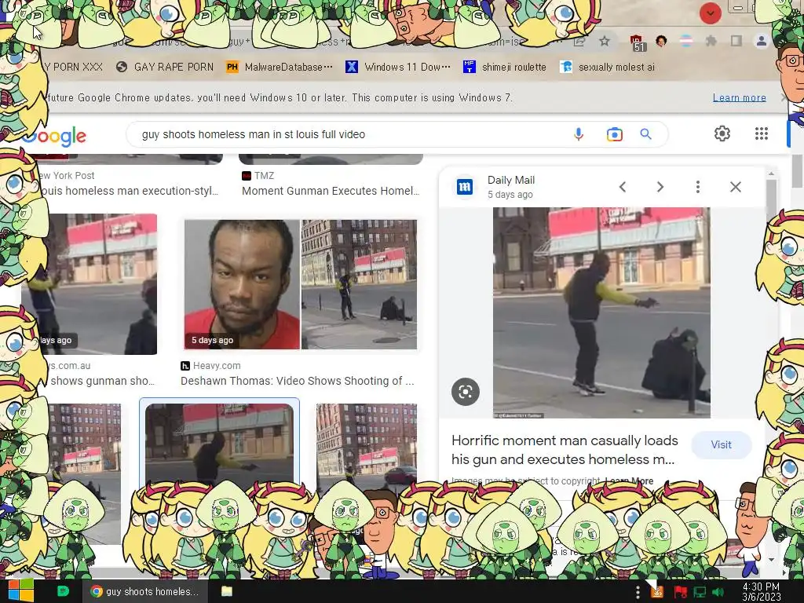Click the TMZ "Moment Gunman Executes" caption

tap(331, 191)
